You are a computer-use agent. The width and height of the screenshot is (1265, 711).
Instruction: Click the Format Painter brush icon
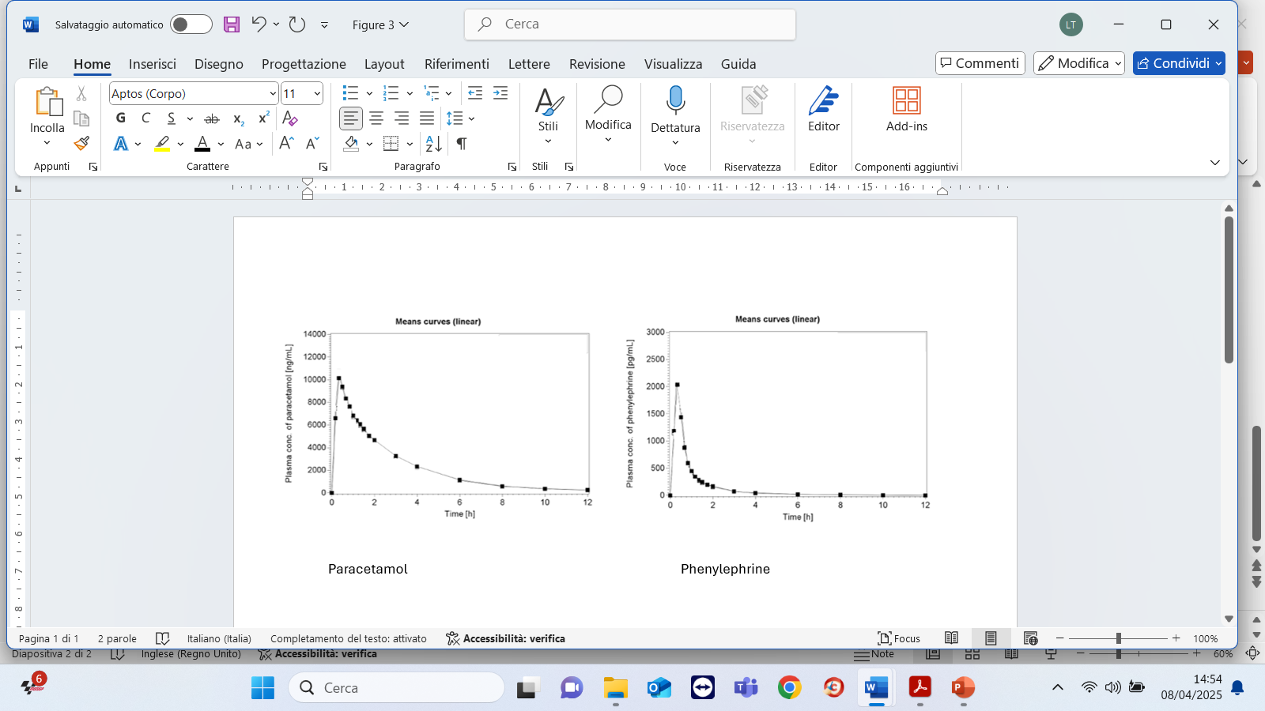(81, 144)
